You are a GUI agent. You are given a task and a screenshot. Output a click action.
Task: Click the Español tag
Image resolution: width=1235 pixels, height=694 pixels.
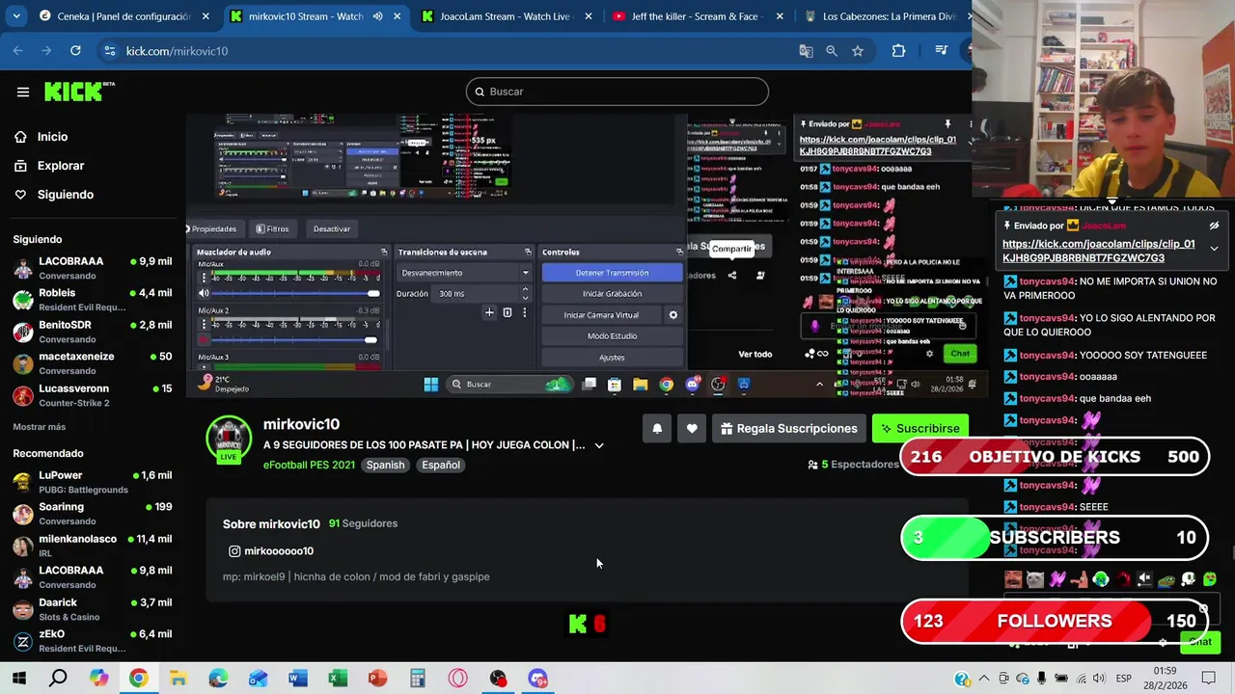[x=441, y=465]
